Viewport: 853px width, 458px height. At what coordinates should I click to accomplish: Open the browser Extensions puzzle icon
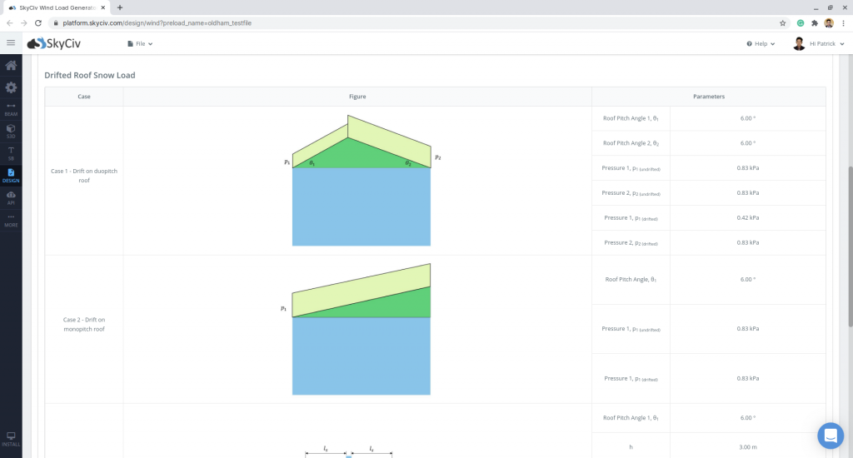point(815,23)
